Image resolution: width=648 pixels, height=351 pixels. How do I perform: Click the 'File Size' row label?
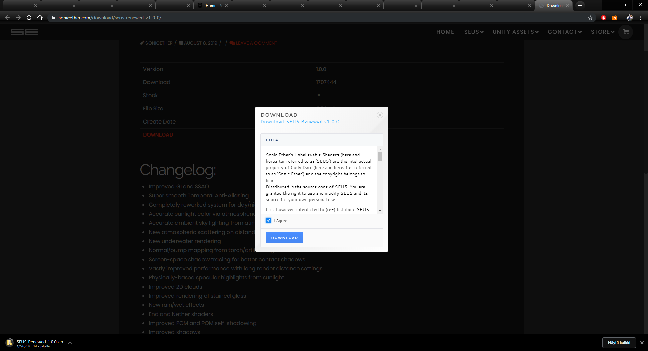click(153, 108)
